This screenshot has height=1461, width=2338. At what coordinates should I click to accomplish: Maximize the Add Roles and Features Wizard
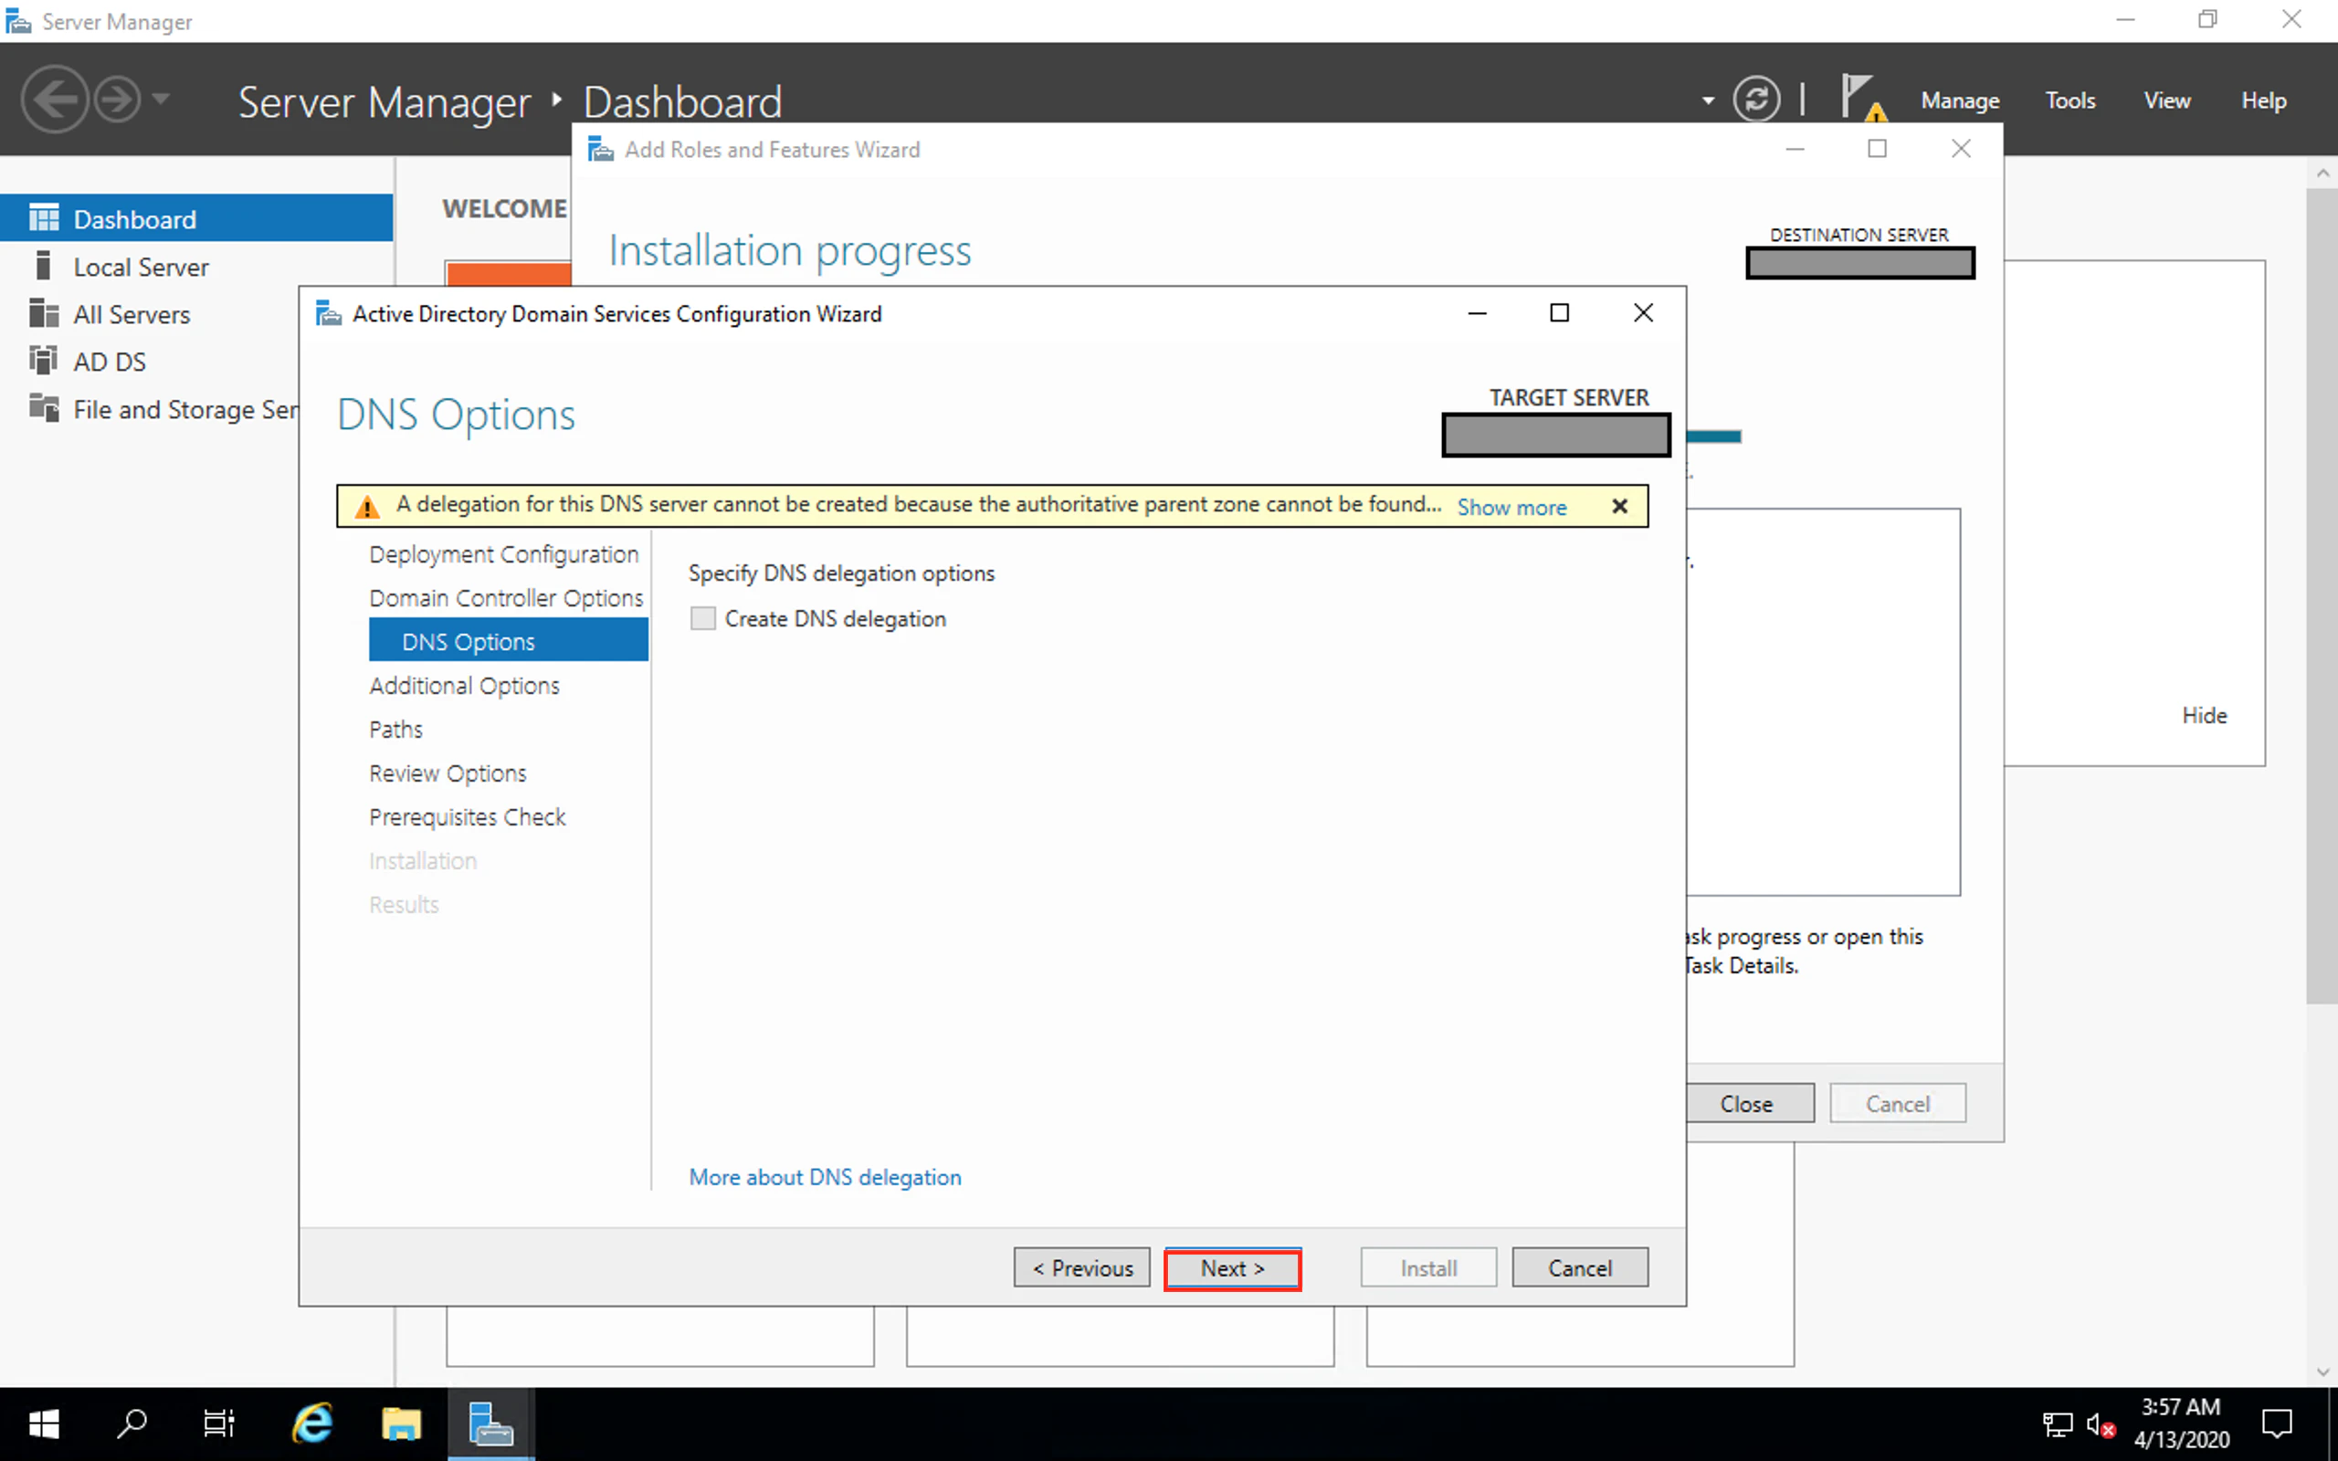[1876, 149]
